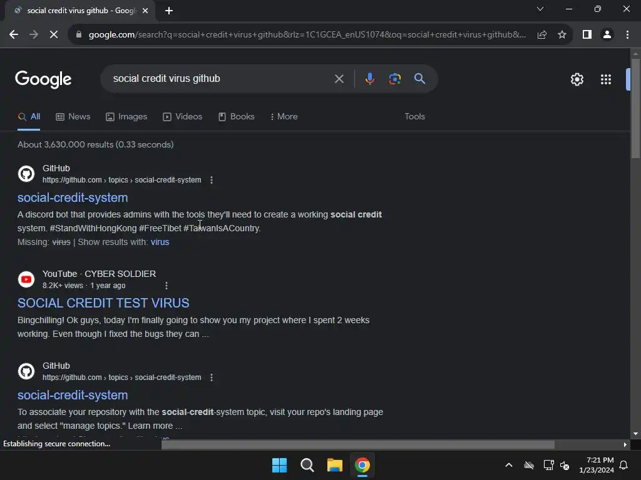
Task: Open first 'social-credit-system' GitHub result
Action: pos(73,198)
